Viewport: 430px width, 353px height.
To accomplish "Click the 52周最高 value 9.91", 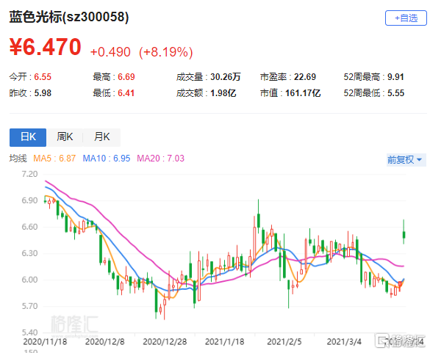I will tap(395, 77).
